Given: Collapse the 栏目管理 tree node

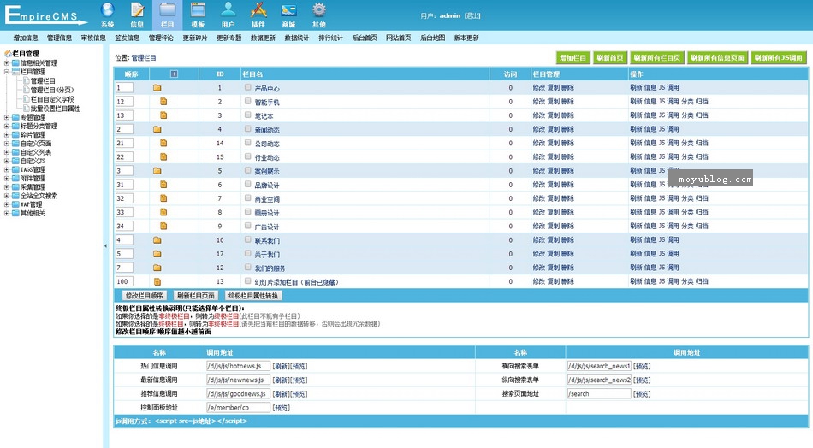Looking at the screenshot, I should pos(7,72).
